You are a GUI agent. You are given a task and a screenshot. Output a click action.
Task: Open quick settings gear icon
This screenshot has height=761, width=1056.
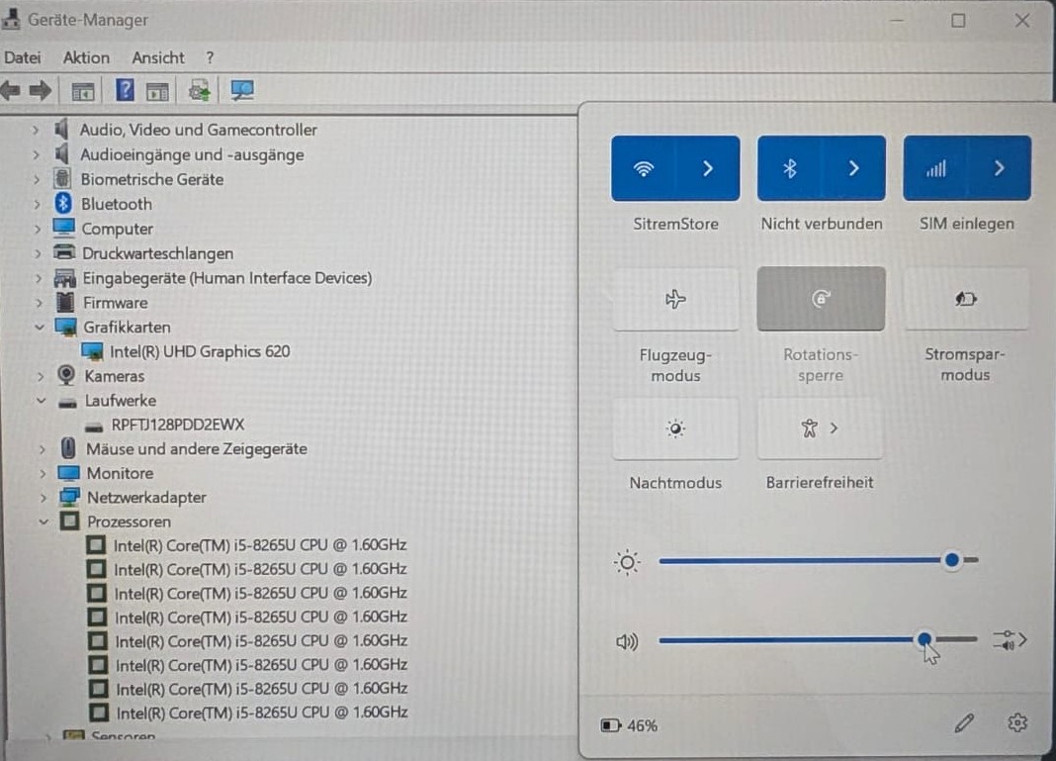click(1016, 723)
